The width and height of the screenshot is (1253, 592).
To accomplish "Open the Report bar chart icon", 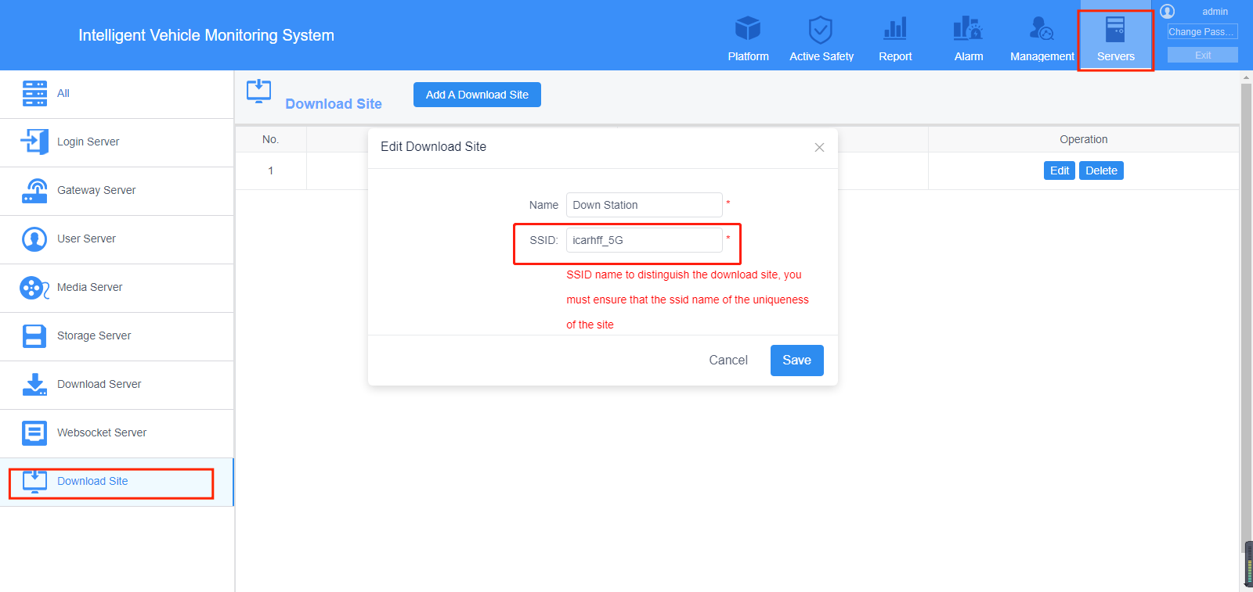I will [x=895, y=29].
